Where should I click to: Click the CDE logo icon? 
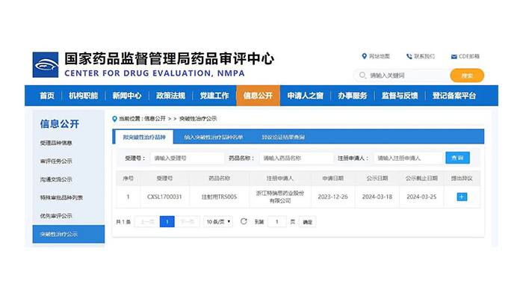coord(46,65)
